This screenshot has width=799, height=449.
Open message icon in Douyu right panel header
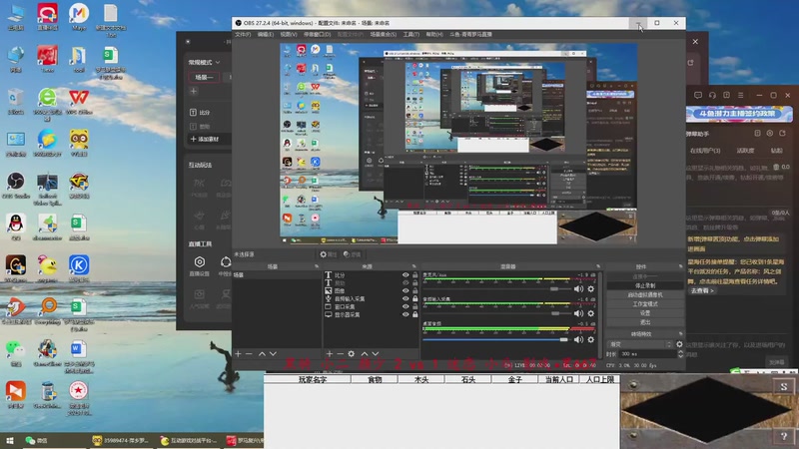[698, 95]
